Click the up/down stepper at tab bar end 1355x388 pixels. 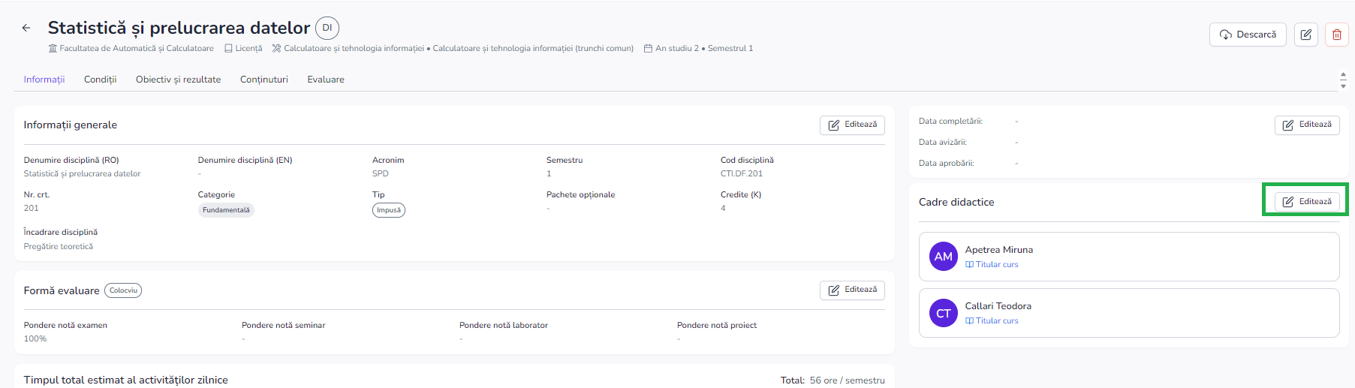pyautogui.click(x=1343, y=80)
